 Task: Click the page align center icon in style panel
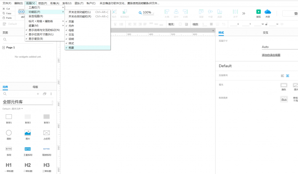coord(287,75)
